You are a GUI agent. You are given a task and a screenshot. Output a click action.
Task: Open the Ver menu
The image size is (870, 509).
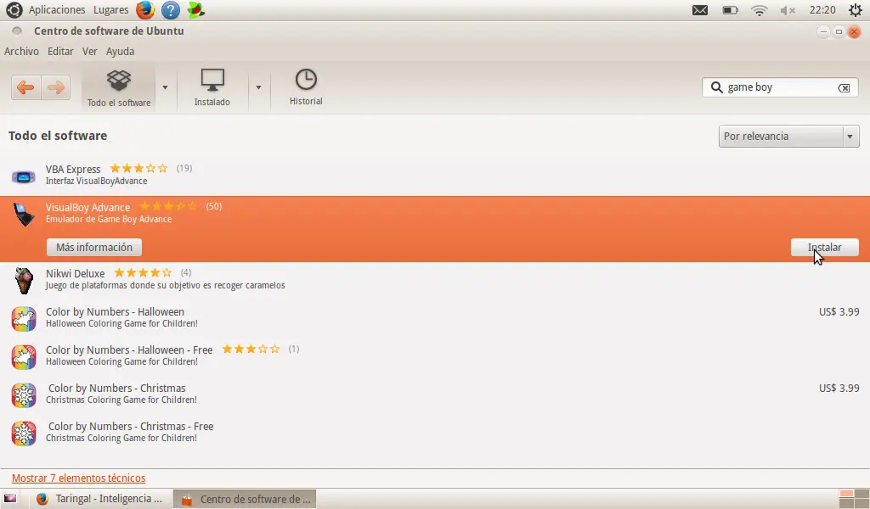90,51
